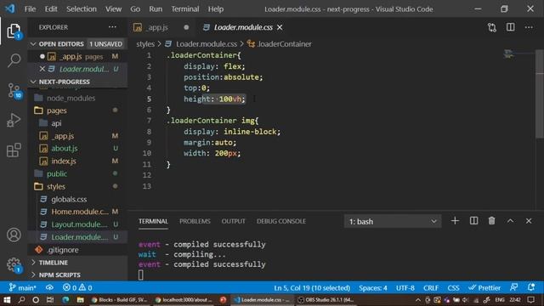Close the Loader.module.css tab

280,27
